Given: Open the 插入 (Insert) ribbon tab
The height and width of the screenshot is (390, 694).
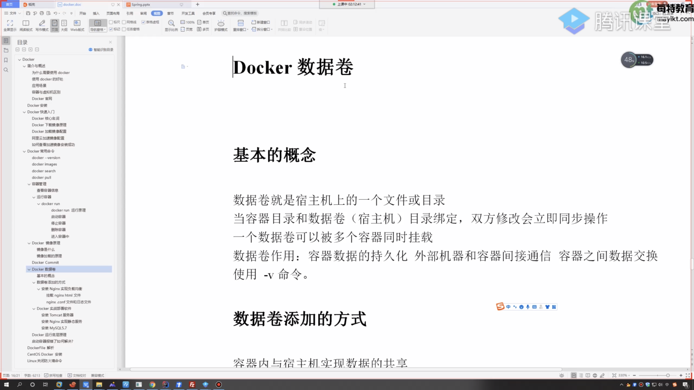Looking at the screenshot, I should point(96,13).
